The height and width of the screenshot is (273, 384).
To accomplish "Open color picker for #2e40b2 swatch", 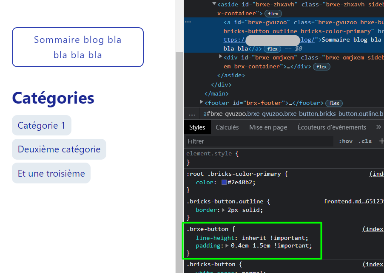I will pos(224,182).
